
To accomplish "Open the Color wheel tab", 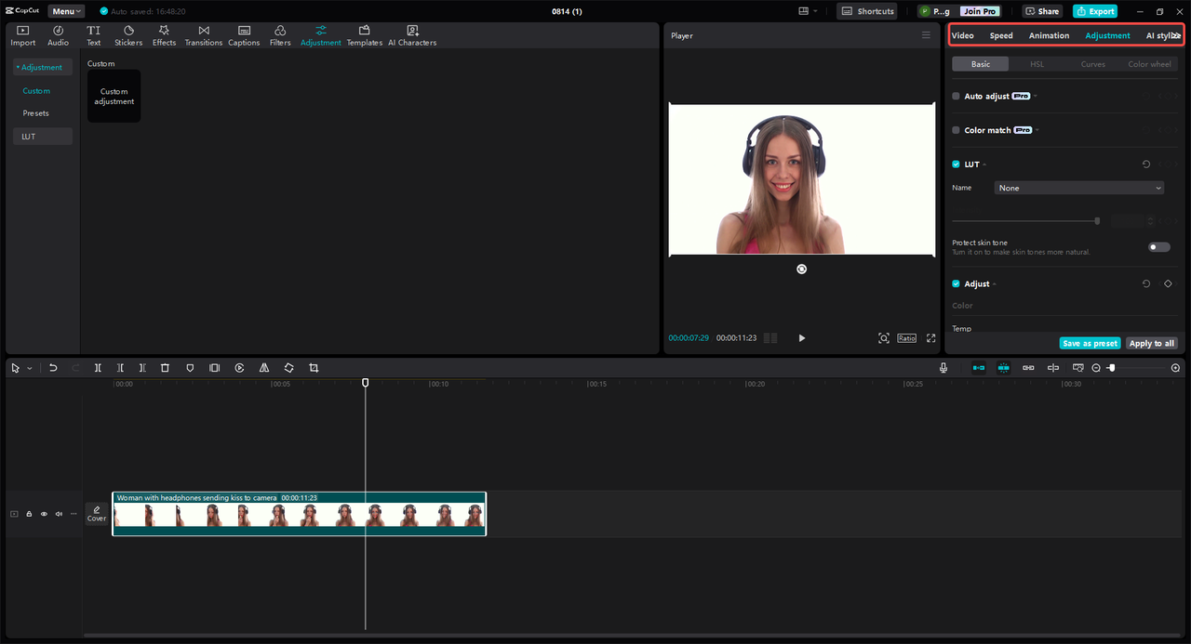I will (1149, 64).
